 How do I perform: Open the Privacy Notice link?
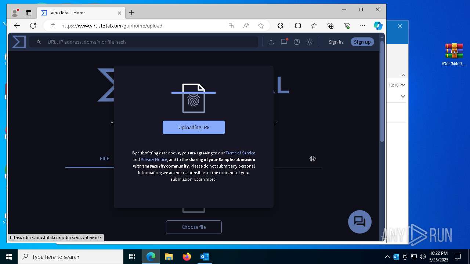[x=154, y=159]
